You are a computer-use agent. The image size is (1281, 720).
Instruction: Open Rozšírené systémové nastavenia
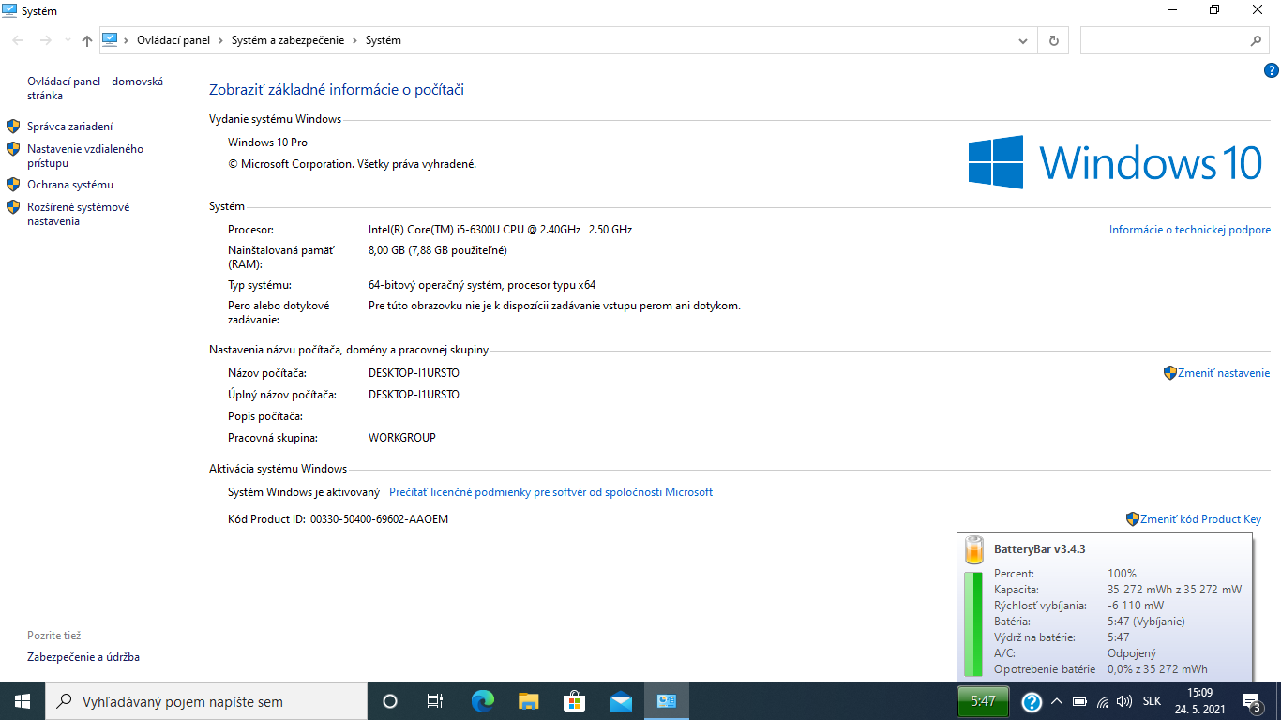[79, 214]
